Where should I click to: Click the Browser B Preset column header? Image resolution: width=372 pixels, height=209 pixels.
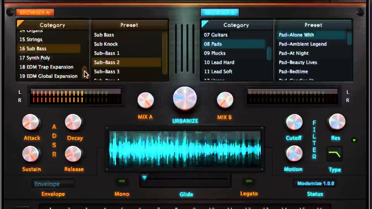313,25
